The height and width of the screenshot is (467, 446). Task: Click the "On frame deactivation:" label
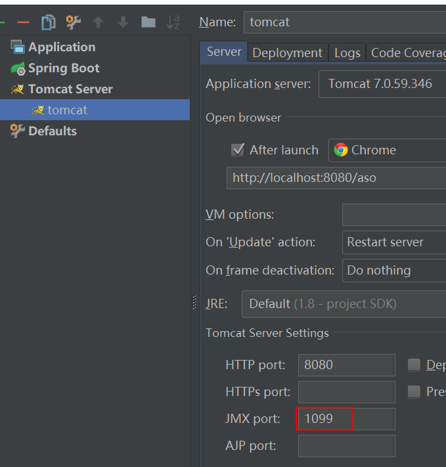pyautogui.click(x=270, y=271)
